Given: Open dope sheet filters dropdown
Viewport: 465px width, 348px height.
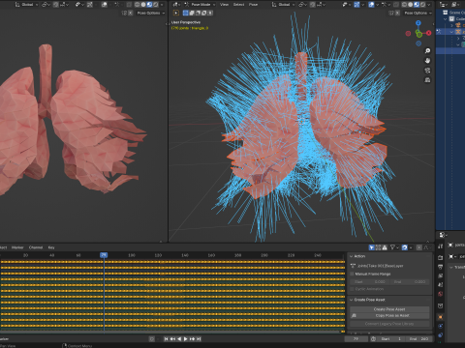Looking at the screenshot, I should pos(394,247).
